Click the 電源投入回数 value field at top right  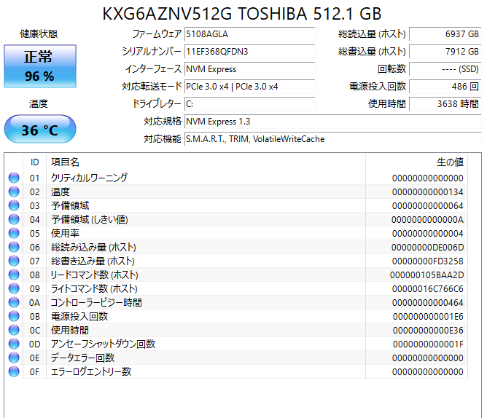[x=445, y=87]
